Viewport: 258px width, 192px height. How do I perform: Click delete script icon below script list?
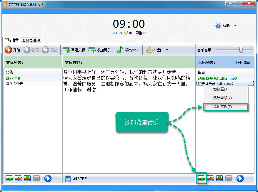coord(18,178)
